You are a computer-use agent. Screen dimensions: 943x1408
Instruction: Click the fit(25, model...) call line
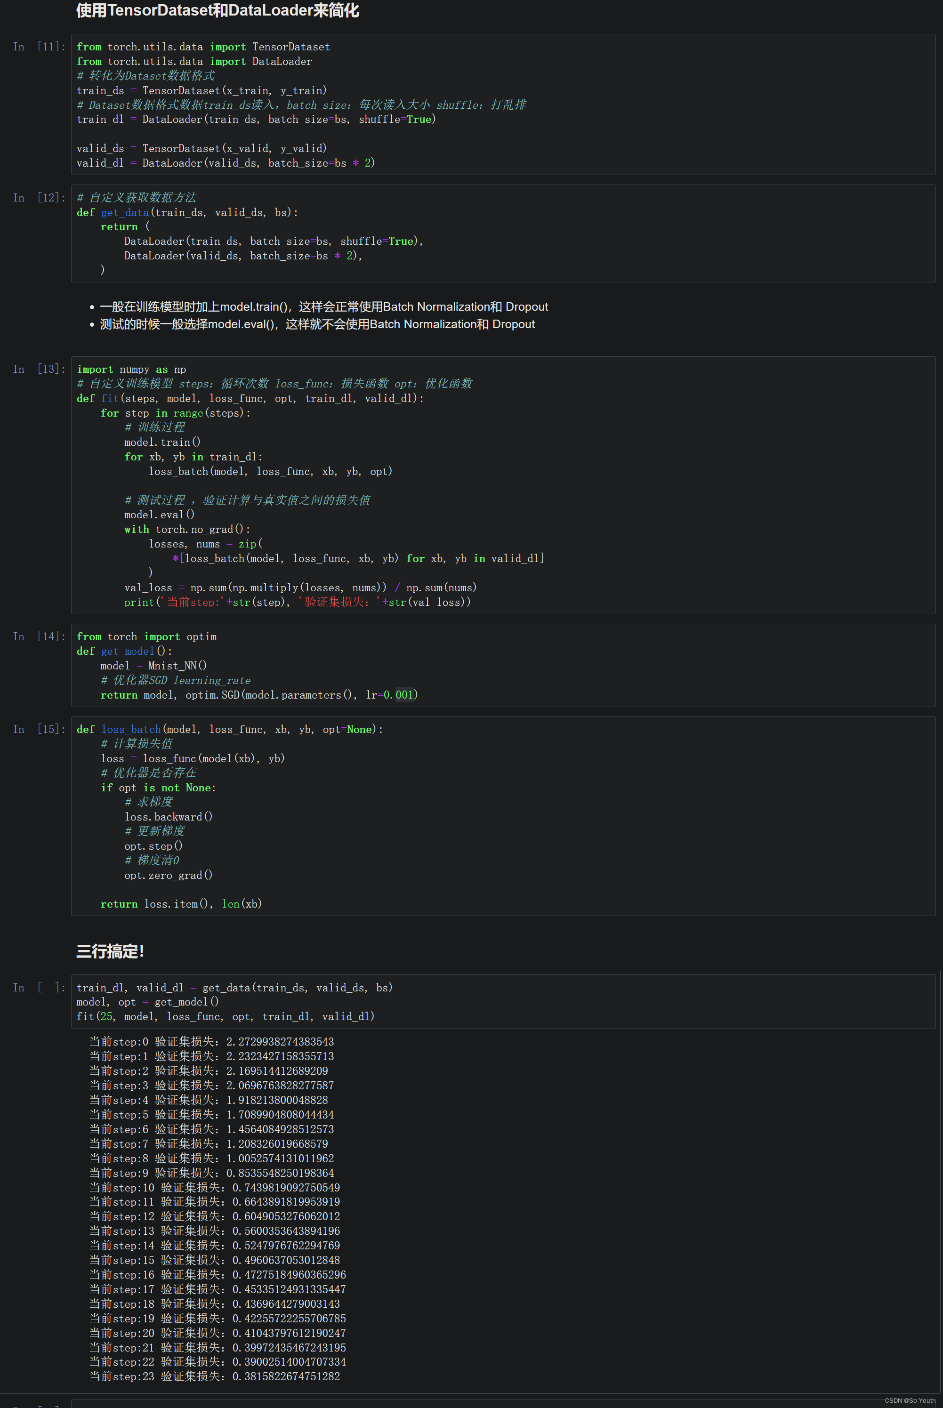click(226, 1016)
